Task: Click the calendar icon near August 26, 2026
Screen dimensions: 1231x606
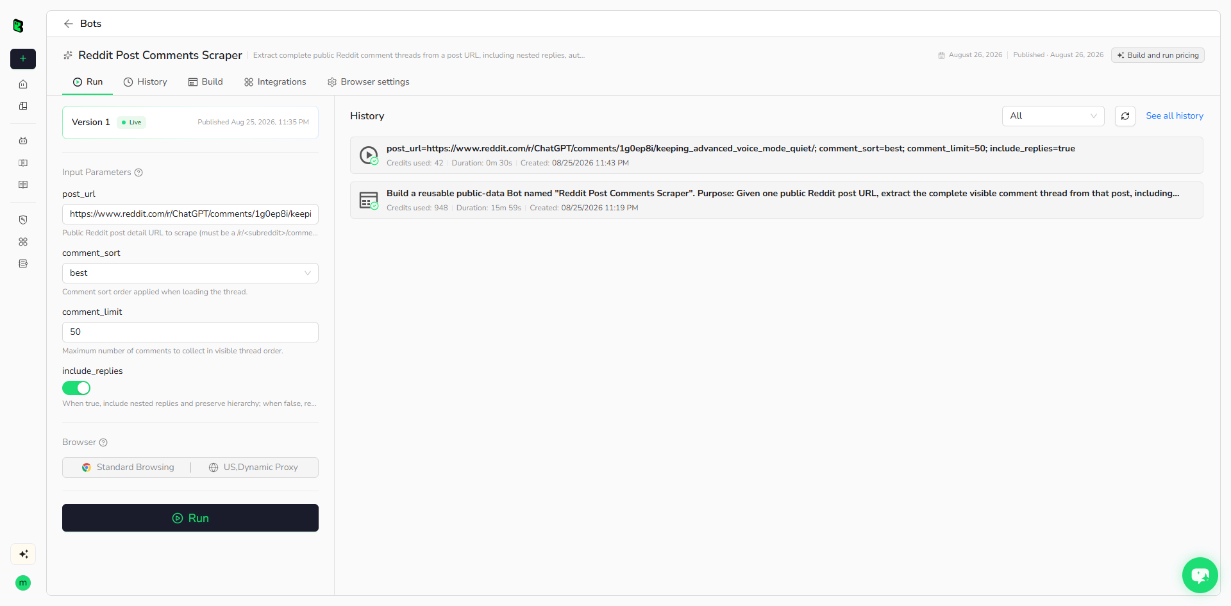Action: [941, 56]
